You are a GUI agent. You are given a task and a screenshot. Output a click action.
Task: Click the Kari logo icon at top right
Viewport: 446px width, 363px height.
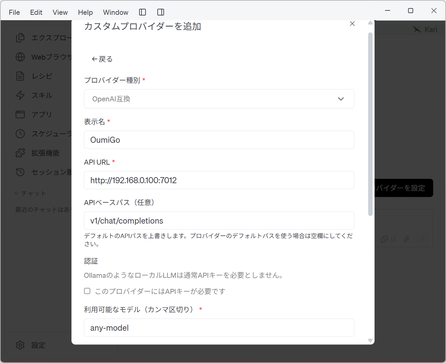click(417, 30)
